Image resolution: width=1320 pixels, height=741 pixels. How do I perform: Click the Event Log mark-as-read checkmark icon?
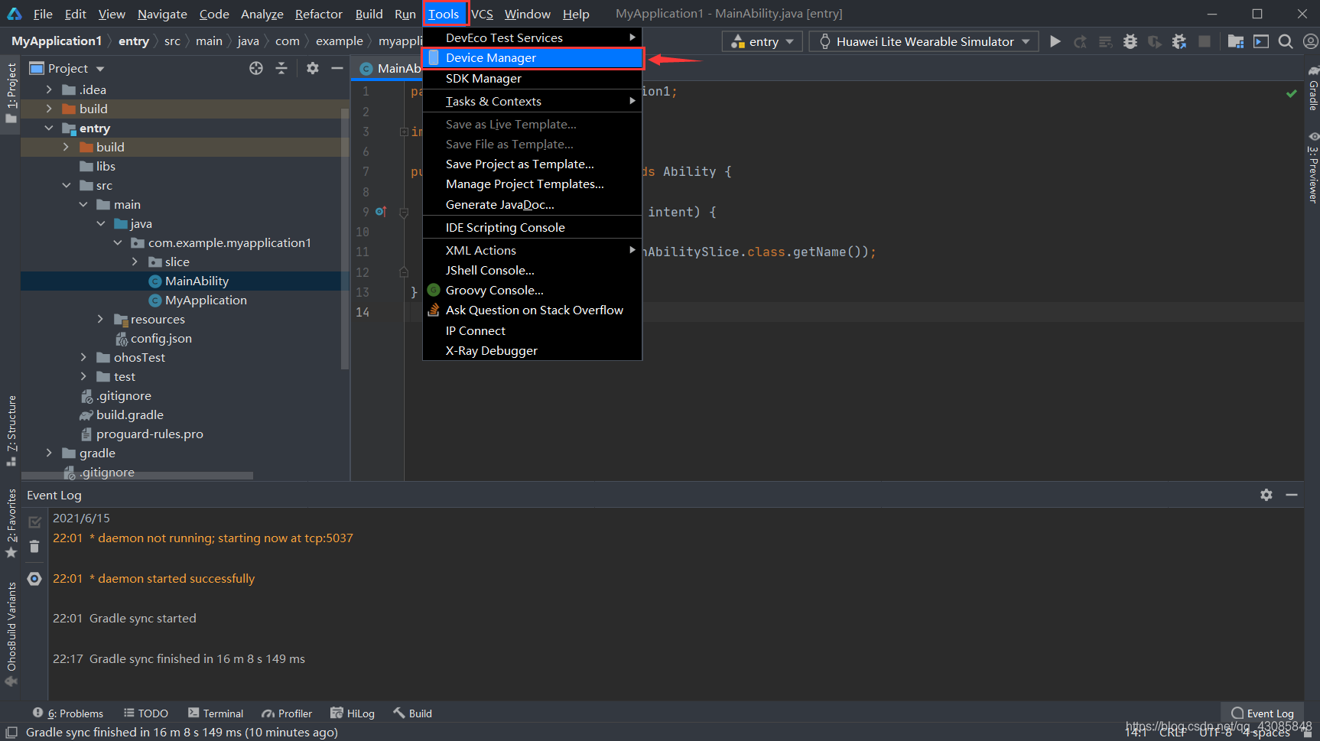[34, 522]
